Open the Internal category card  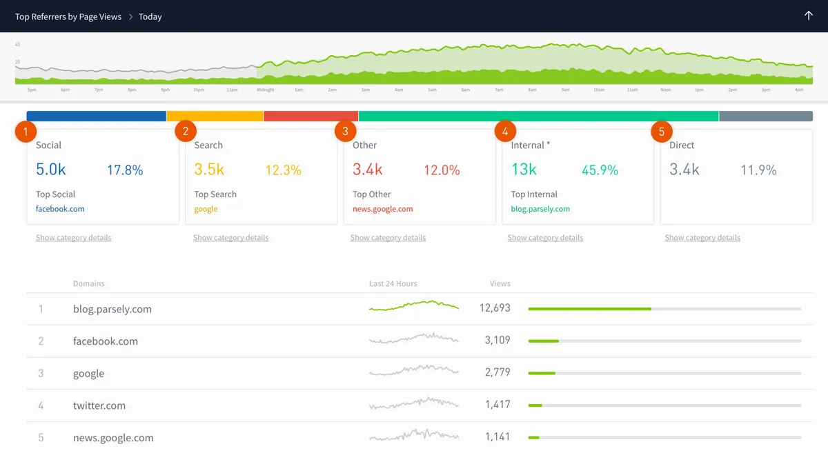coord(578,177)
